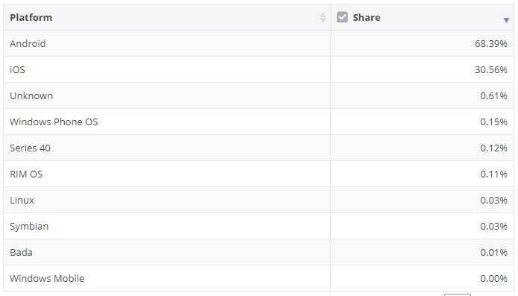Click the Share descending sort arrow
This screenshot has height=296, width=518.
coord(506,20)
